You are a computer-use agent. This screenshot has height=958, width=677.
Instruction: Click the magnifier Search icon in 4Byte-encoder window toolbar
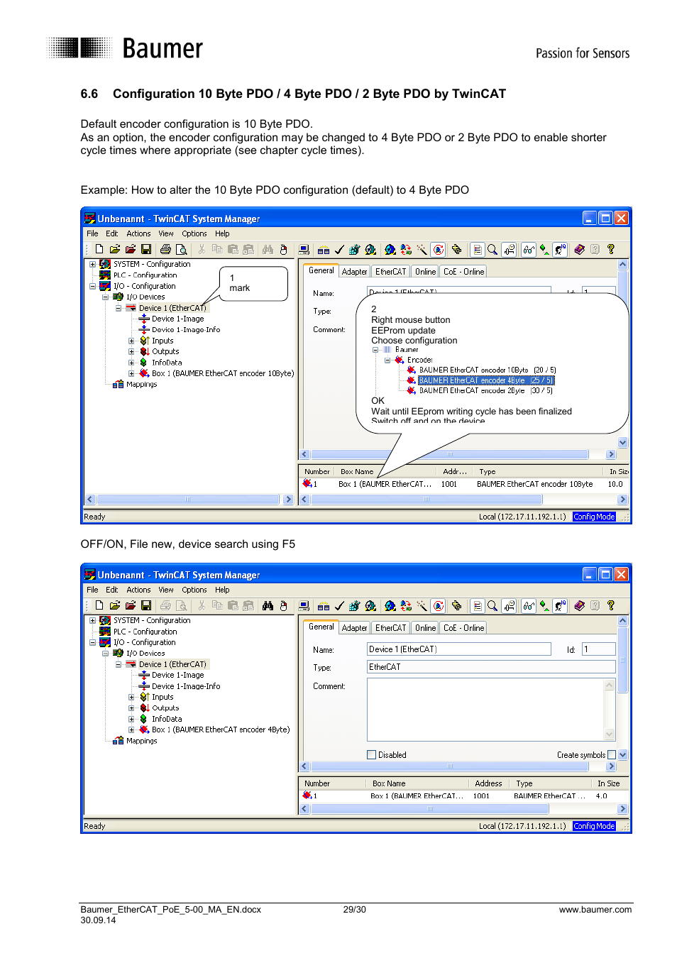[492, 605]
